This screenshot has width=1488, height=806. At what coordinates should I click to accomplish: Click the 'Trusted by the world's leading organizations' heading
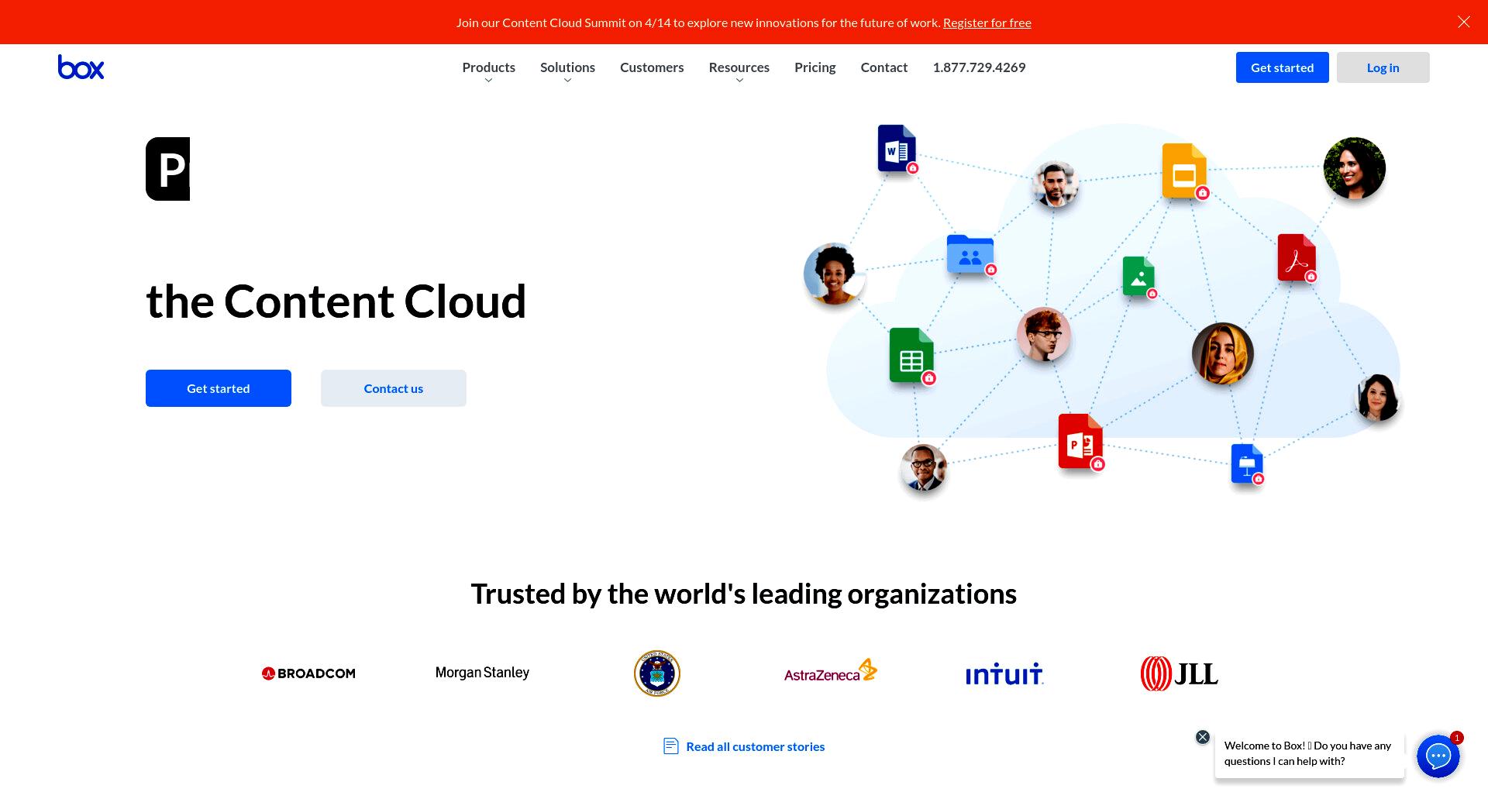pos(744,594)
